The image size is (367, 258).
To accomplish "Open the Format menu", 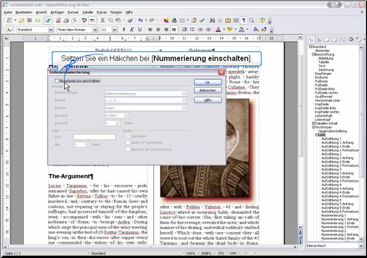I will click(x=73, y=11).
